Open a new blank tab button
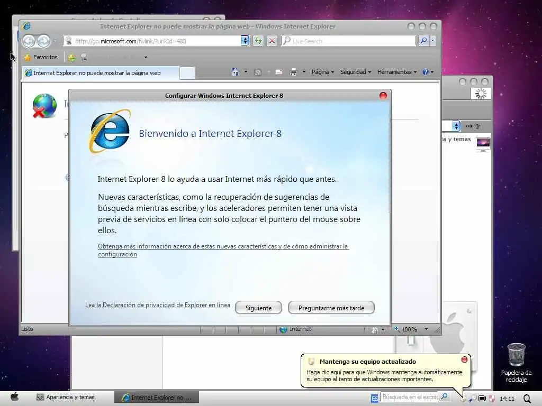 (187, 73)
